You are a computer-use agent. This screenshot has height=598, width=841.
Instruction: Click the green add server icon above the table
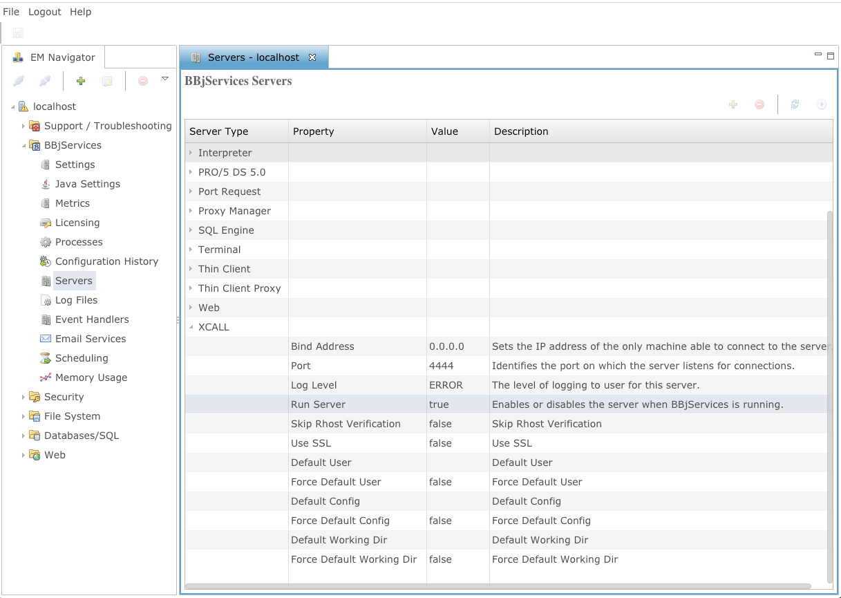[x=733, y=104]
